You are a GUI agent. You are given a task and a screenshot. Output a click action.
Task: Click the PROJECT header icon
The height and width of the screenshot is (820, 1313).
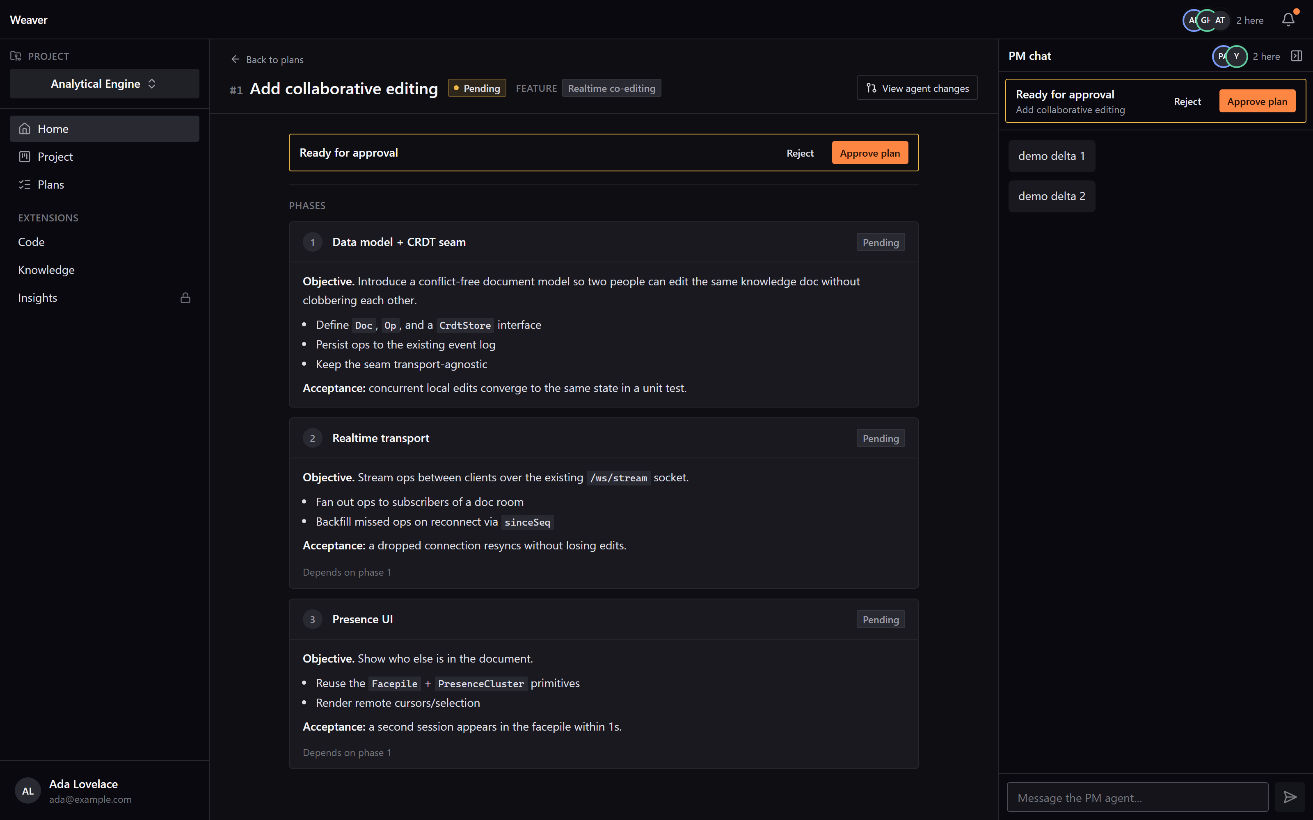click(16, 56)
